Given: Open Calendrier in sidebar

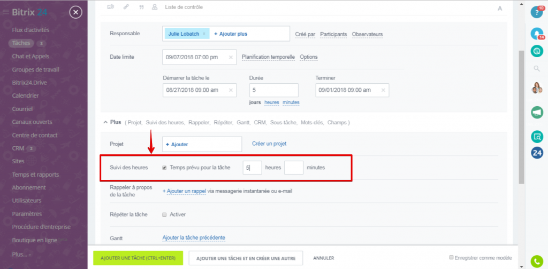Looking at the screenshot, I should pos(25,96).
